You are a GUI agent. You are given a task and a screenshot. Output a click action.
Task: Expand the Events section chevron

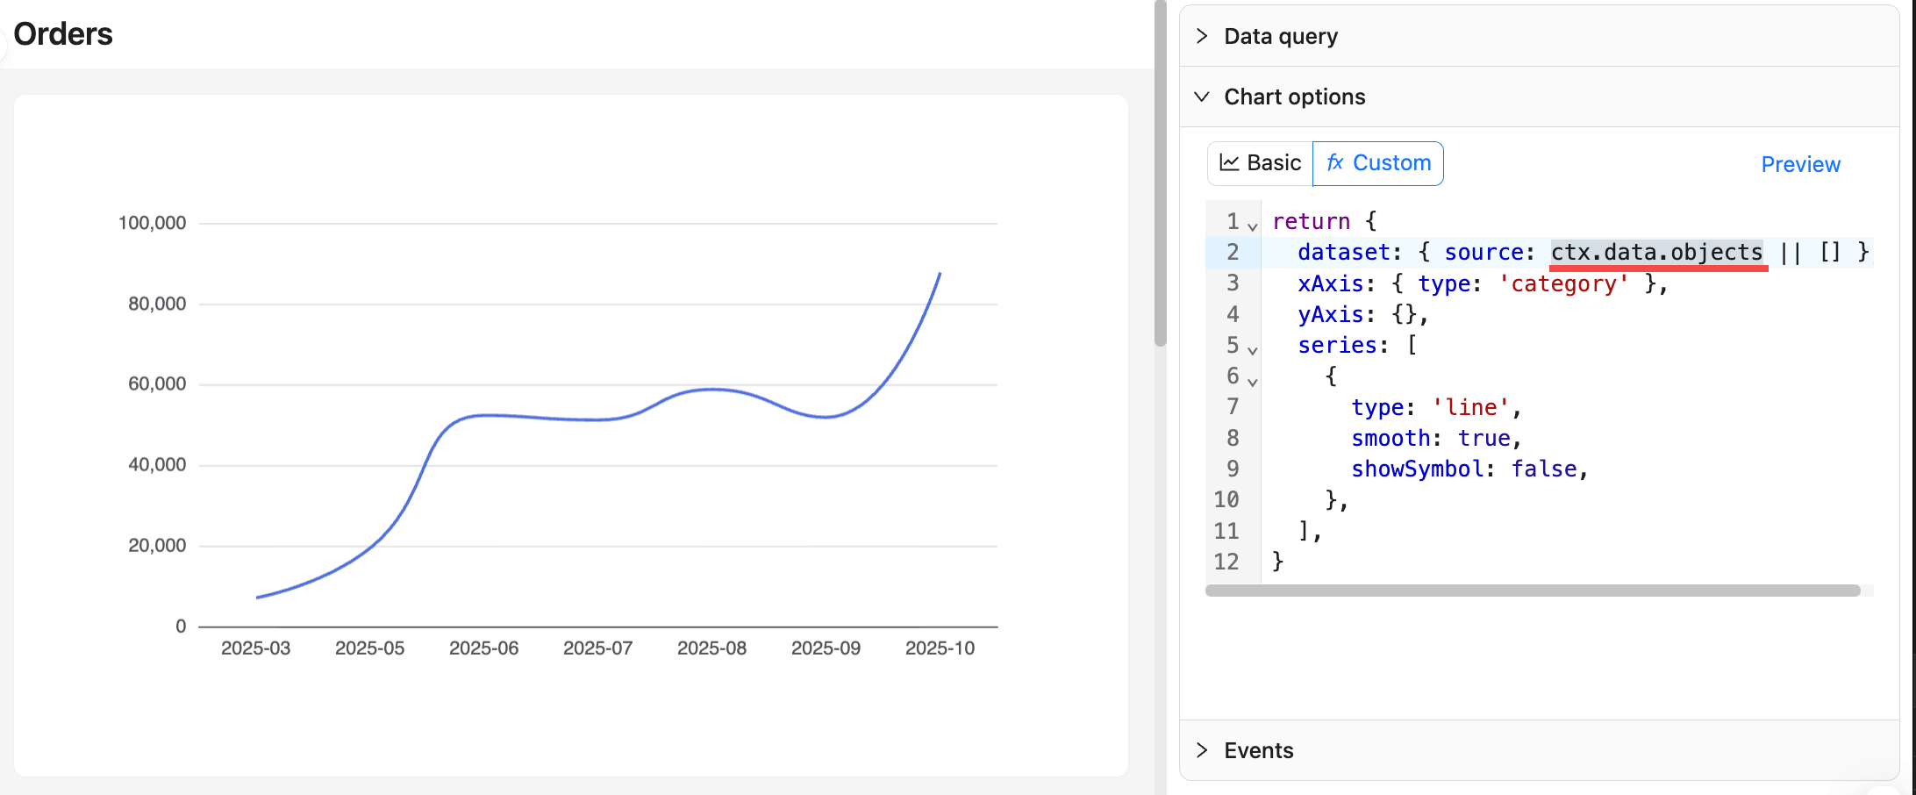click(1202, 750)
